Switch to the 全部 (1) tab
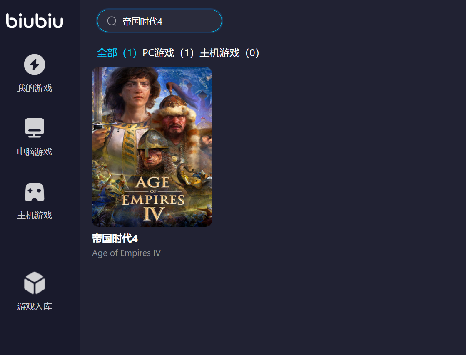Image resolution: width=466 pixels, height=355 pixels. click(x=117, y=53)
